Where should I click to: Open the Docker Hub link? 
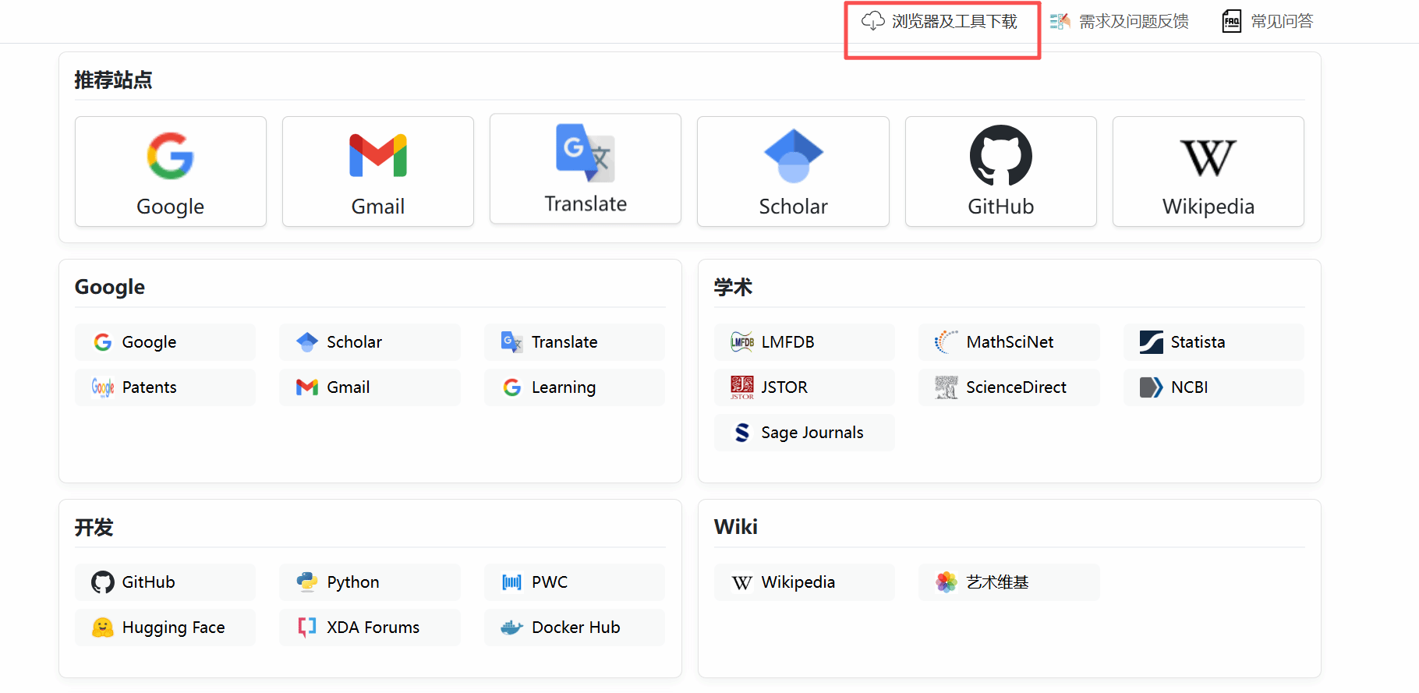[575, 628]
